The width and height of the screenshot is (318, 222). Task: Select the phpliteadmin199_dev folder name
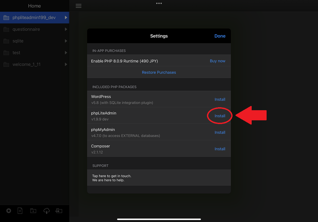click(34, 18)
